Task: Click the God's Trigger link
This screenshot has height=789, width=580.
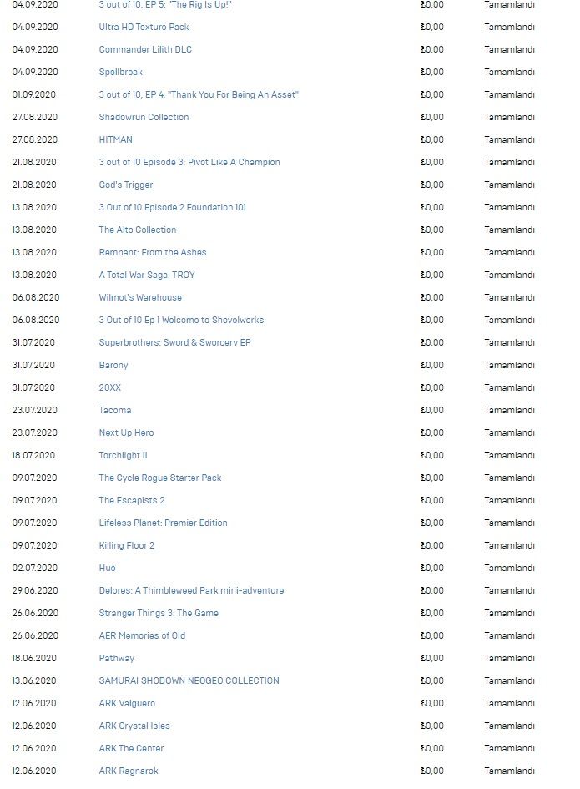Action: (x=126, y=185)
